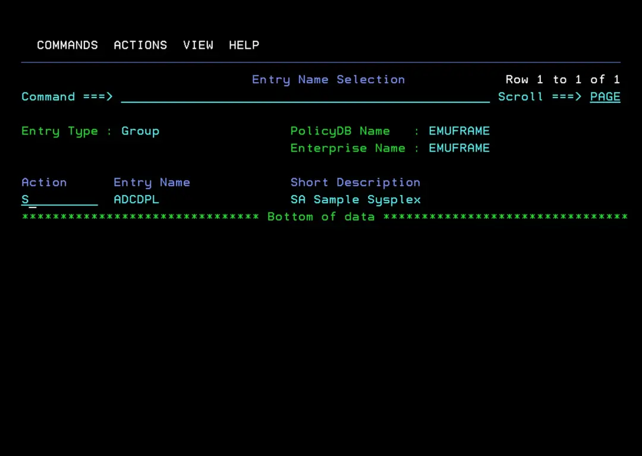Click the 'Entry Name Selection' title
This screenshot has width=642, height=456.
tap(328, 80)
